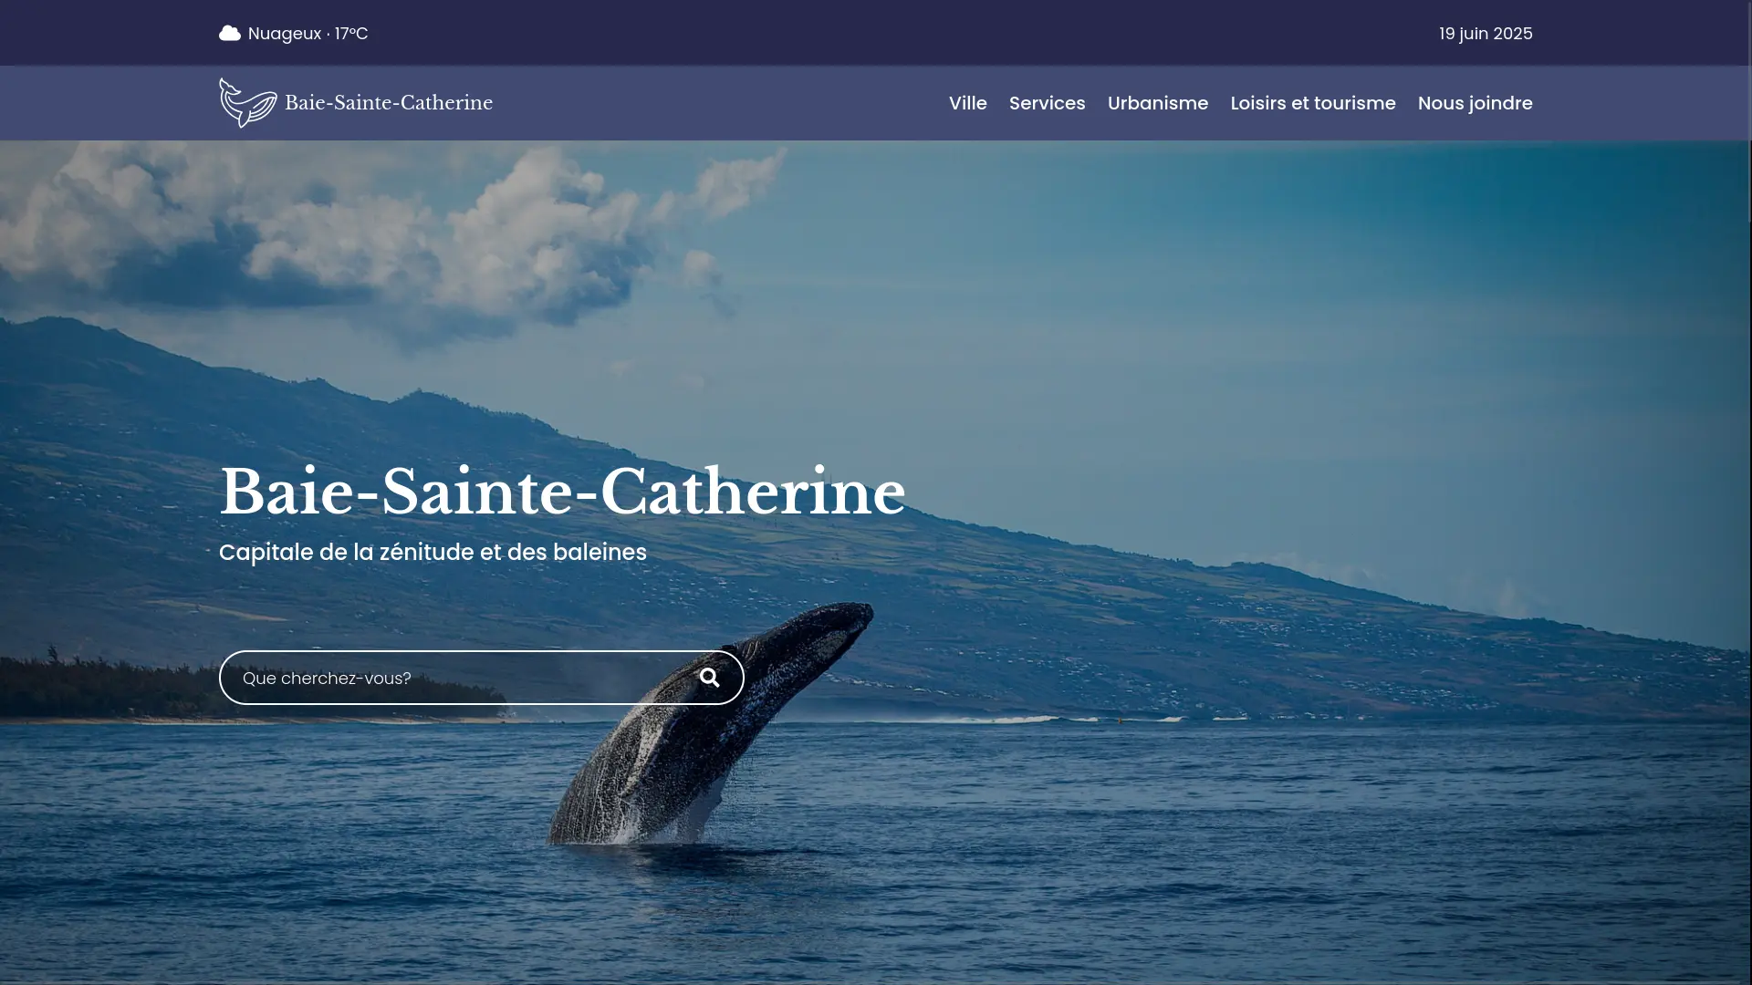Select Urbanisme in the navigation bar
This screenshot has width=1752, height=985.
coord(1157,103)
